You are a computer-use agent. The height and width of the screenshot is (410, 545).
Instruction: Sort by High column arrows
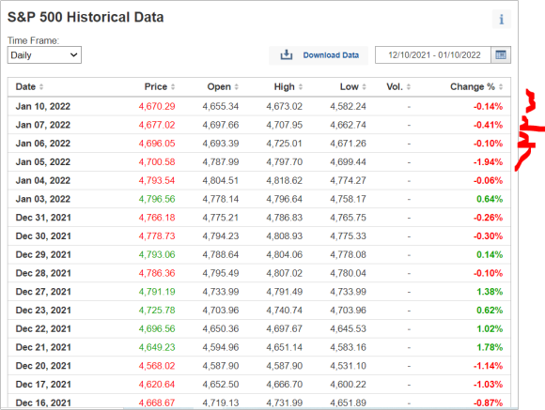(x=301, y=87)
